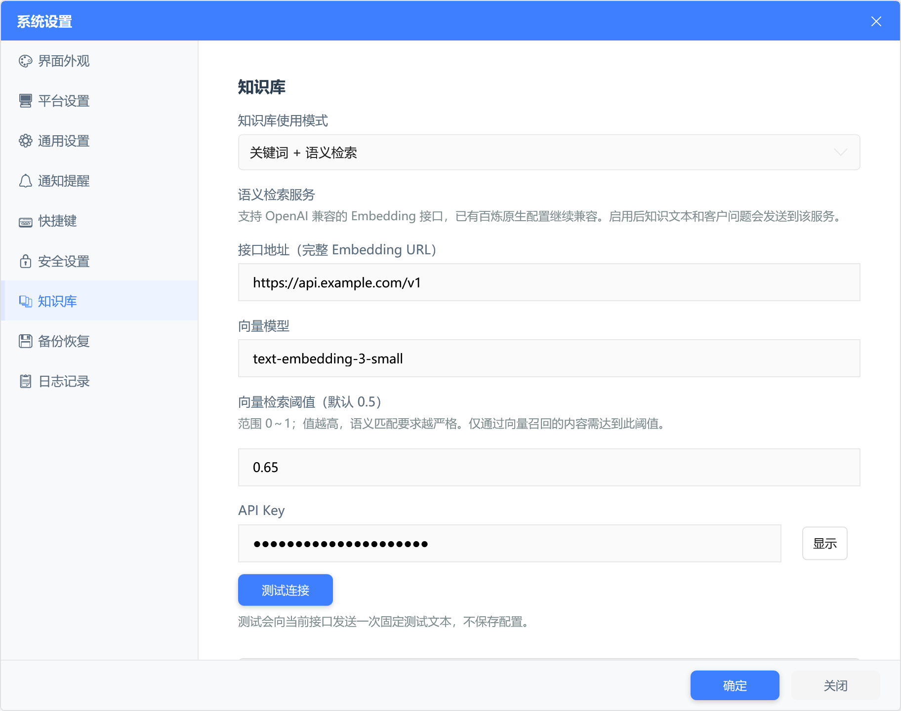Click the knowledge base icon beside 知识库

[x=25, y=301]
